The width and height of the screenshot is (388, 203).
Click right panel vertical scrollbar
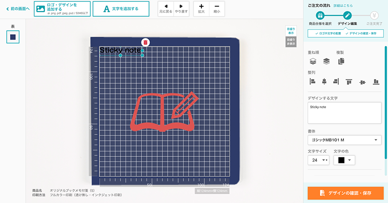tap(385, 102)
